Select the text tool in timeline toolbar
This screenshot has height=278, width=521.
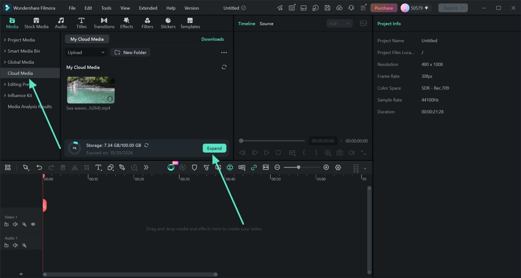(98, 167)
